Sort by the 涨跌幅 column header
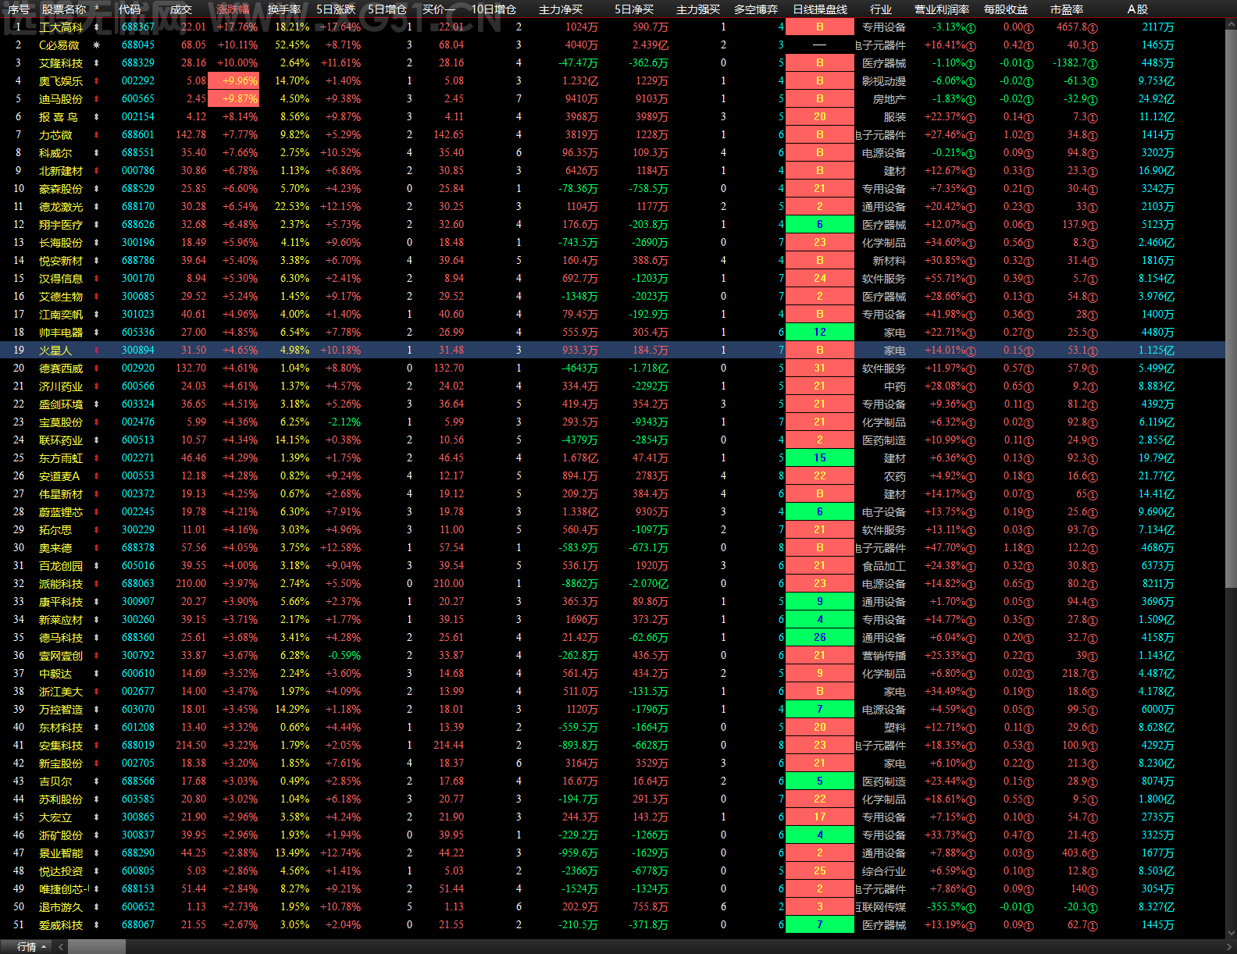The width and height of the screenshot is (1237, 954). (233, 9)
